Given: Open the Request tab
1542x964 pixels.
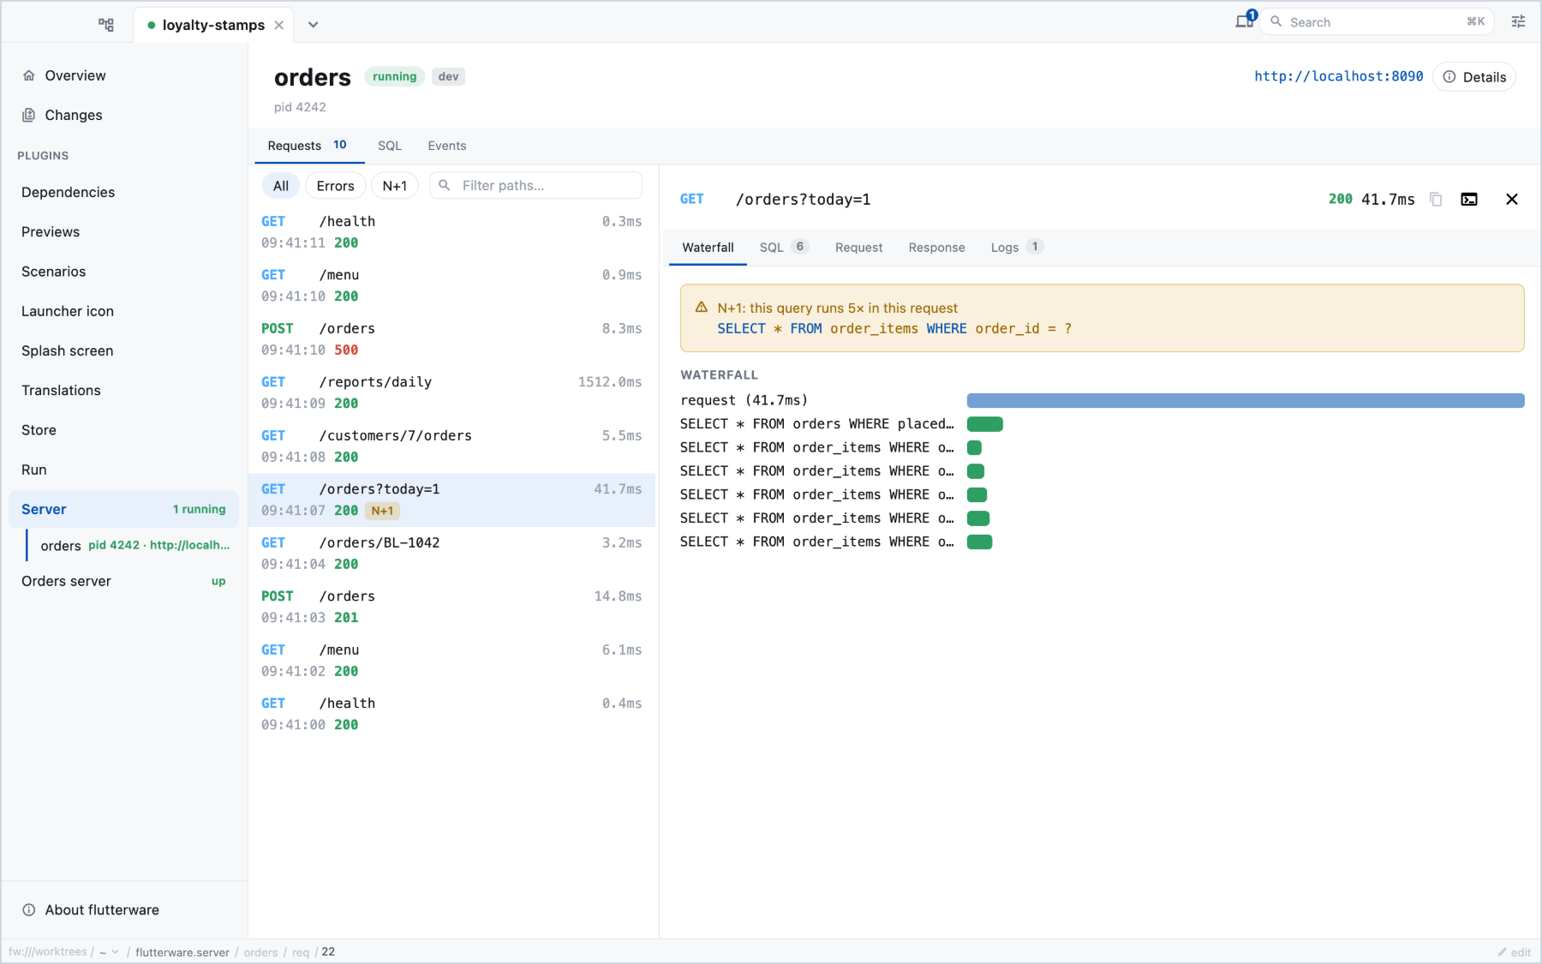Looking at the screenshot, I should 858,248.
